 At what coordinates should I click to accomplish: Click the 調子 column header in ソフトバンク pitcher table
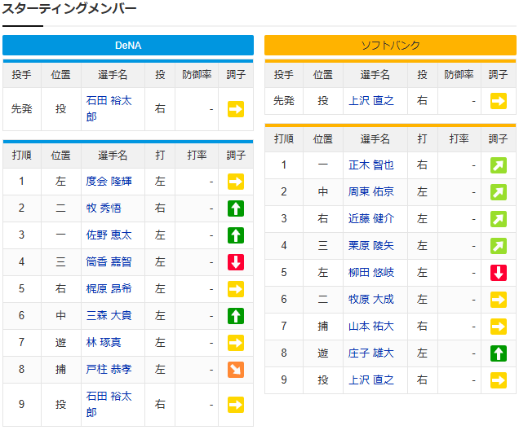(x=498, y=75)
